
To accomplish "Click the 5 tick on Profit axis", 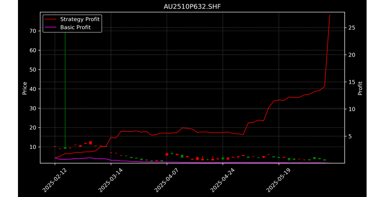I will [x=350, y=136].
